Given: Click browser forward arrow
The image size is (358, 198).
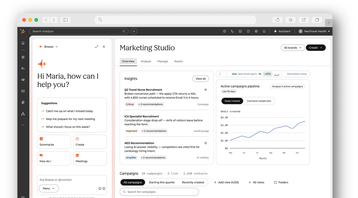Looking at the screenshot, I should (54, 20).
